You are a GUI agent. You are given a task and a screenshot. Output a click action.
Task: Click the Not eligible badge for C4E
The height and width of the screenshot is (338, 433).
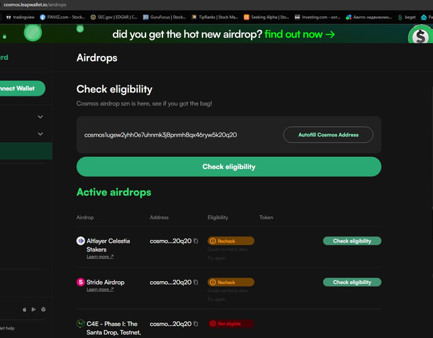tap(231, 324)
